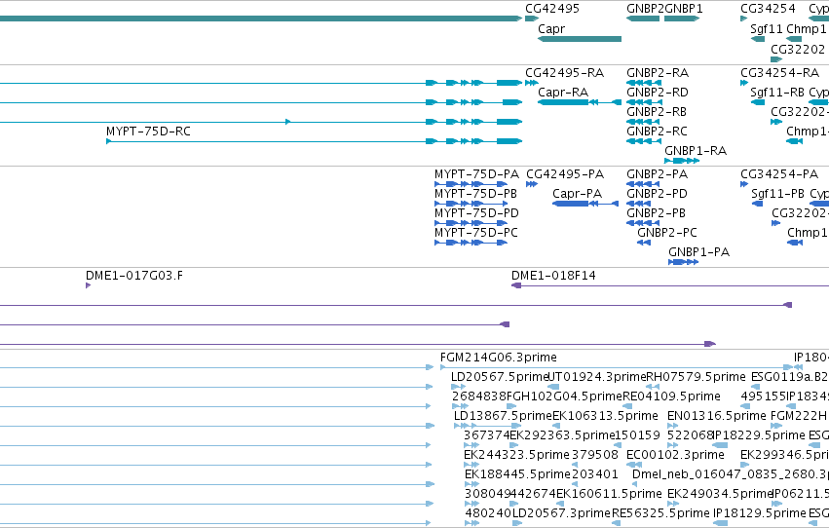Select the MYPT-75D-PA protein label
This screenshot has height=528, width=829.
pyautogui.click(x=477, y=173)
